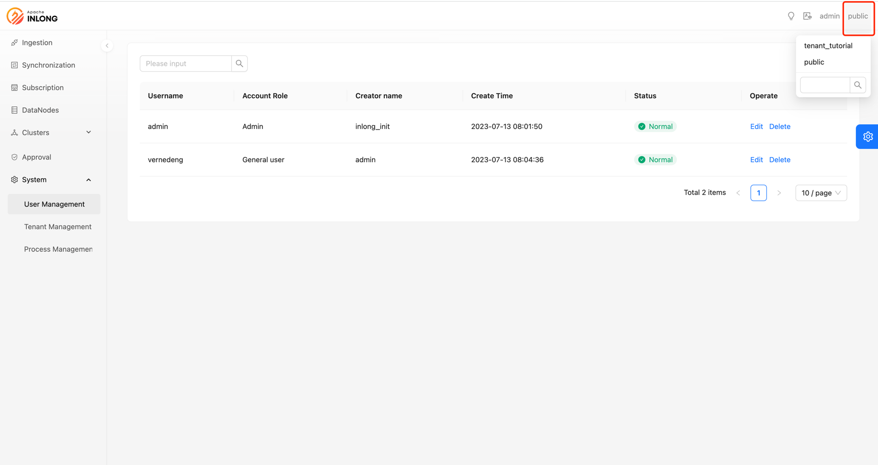Viewport: 878px width, 465px height.
Task: Collapse the System submenu
Action: coord(51,180)
